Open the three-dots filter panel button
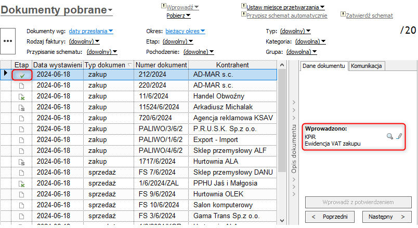Image resolution: width=418 pixels, height=228 pixels. click(8, 41)
